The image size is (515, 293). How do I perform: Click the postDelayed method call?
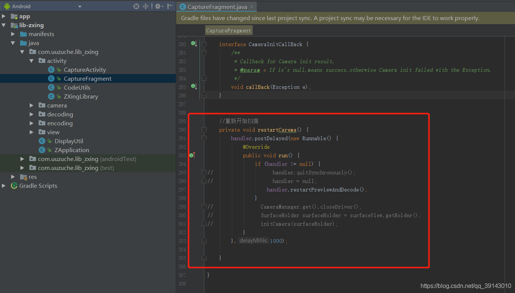[x=271, y=138]
